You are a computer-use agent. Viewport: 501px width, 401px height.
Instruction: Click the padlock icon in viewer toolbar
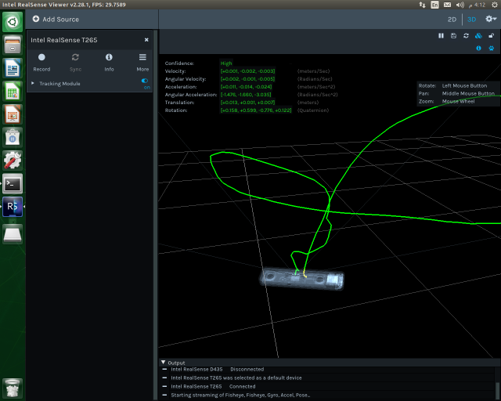490,35
